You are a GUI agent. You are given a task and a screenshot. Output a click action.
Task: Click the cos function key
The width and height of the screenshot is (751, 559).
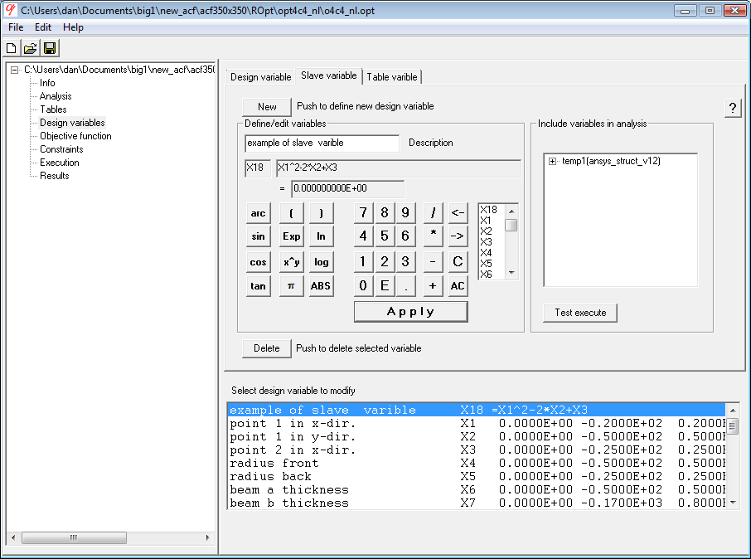(x=258, y=262)
